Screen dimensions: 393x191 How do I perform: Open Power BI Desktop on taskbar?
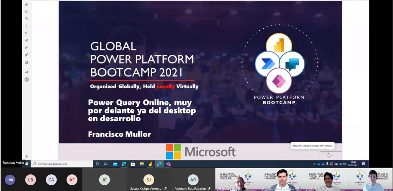pos(150,163)
